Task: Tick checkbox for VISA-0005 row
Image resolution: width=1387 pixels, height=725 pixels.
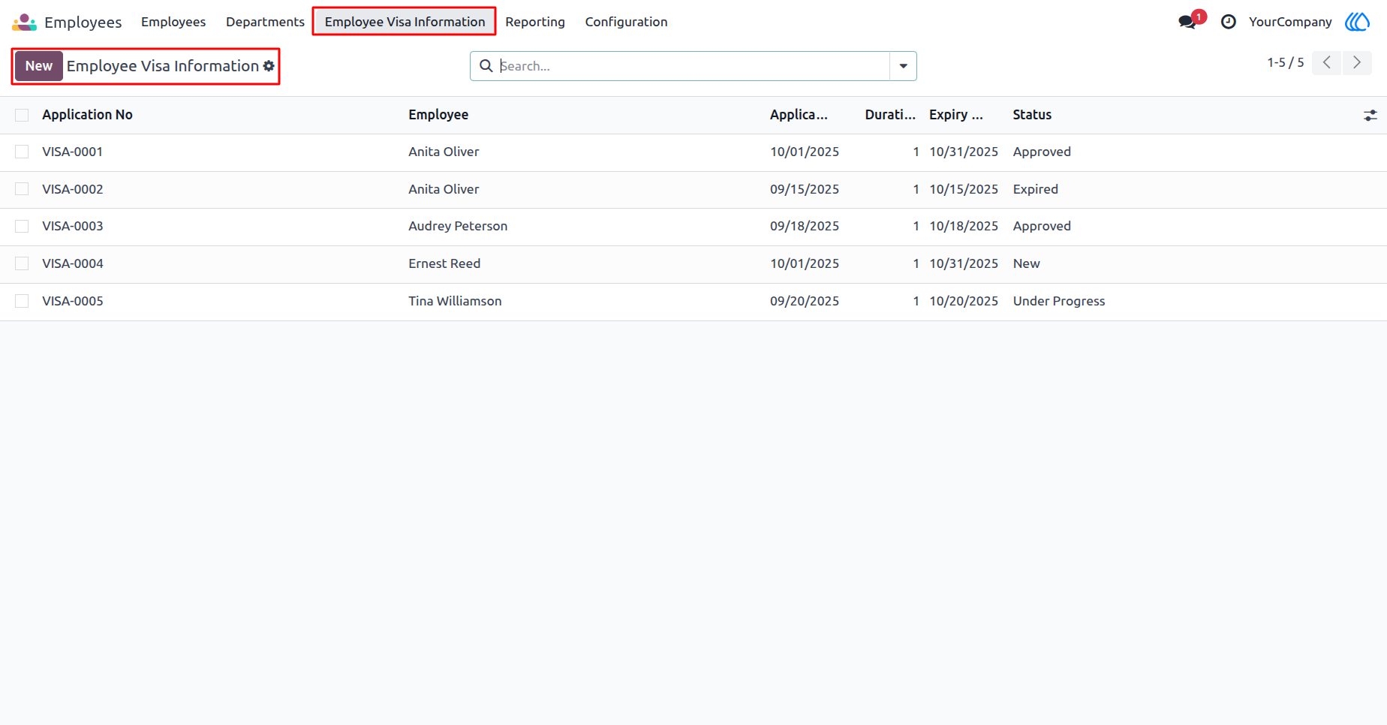Action: click(22, 301)
